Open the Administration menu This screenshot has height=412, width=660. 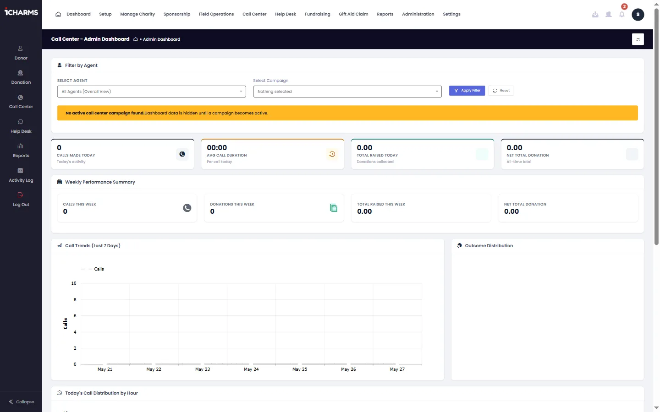click(x=418, y=14)
